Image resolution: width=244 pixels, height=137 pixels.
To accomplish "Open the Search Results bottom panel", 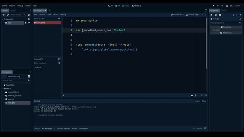I will pos(64,129).
